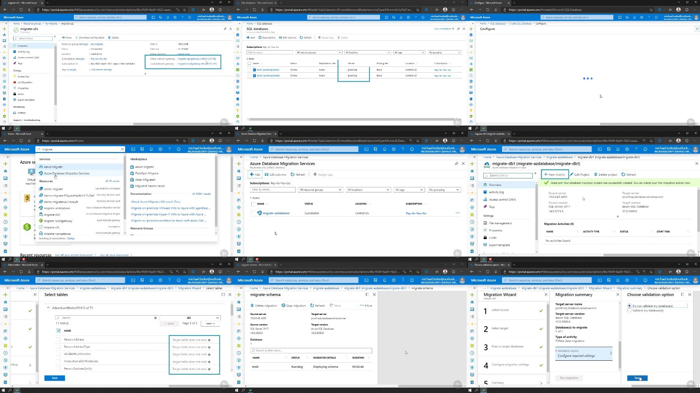
Task: Open 'All resource groups' dropdown in SQL databases
Action: click(x=319, y=52)
